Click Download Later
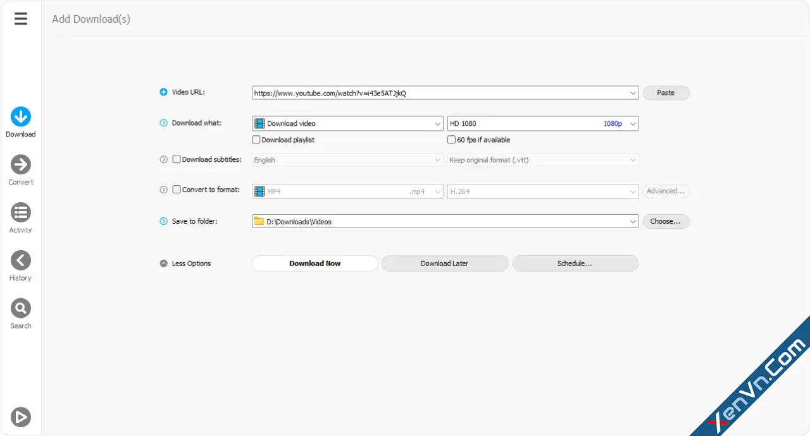Image resolution: width=810 pixels, height=436 pixels. (x=445, y=263)
